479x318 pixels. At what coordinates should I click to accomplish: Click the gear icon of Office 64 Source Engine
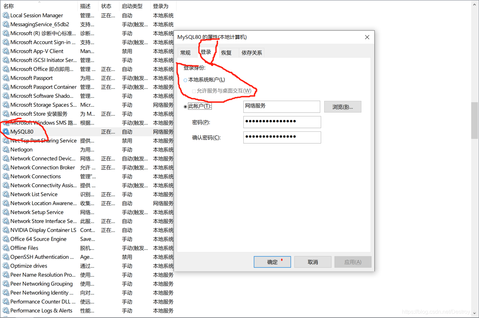click(x=6, y=239)
